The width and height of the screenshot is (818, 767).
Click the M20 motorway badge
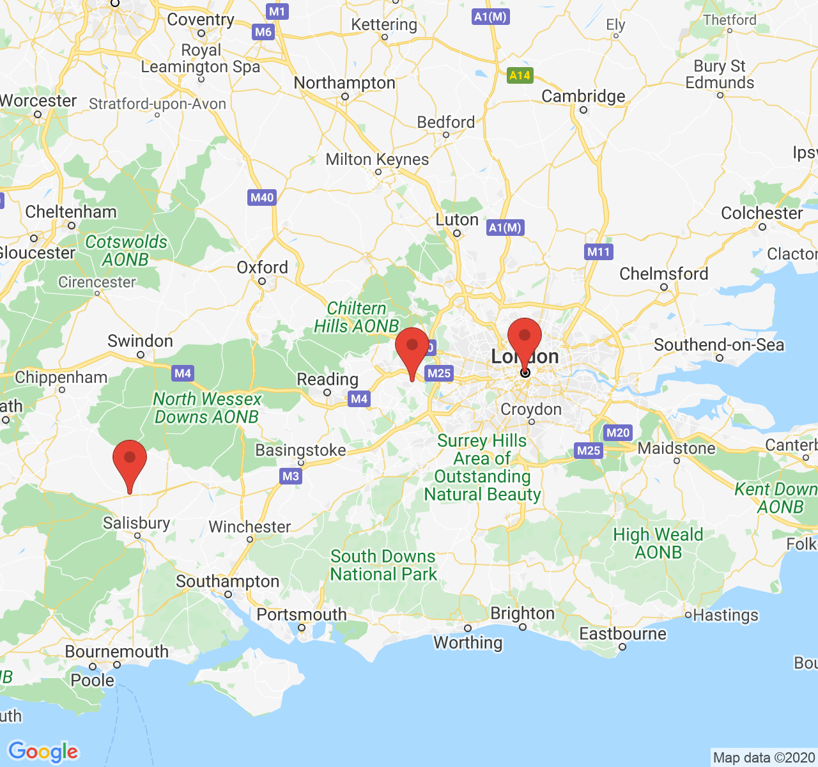[x=618, y=433]
